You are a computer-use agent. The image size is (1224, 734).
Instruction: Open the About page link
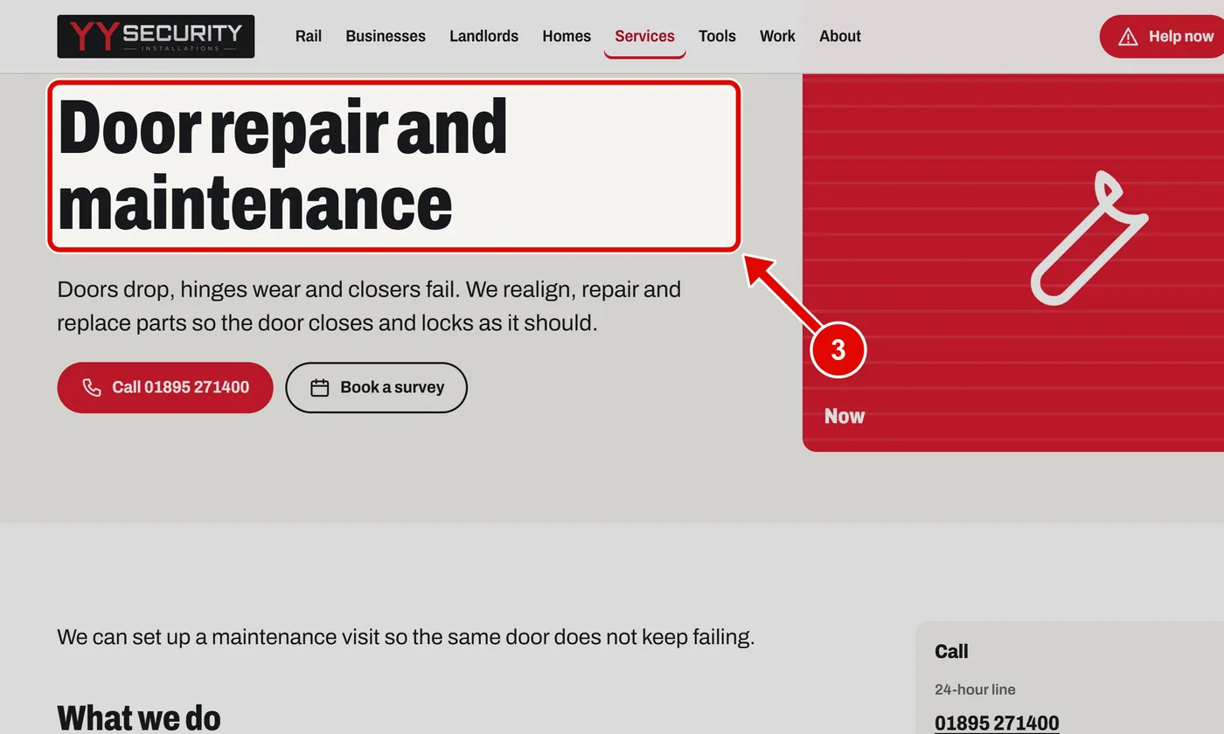[840, 37]
